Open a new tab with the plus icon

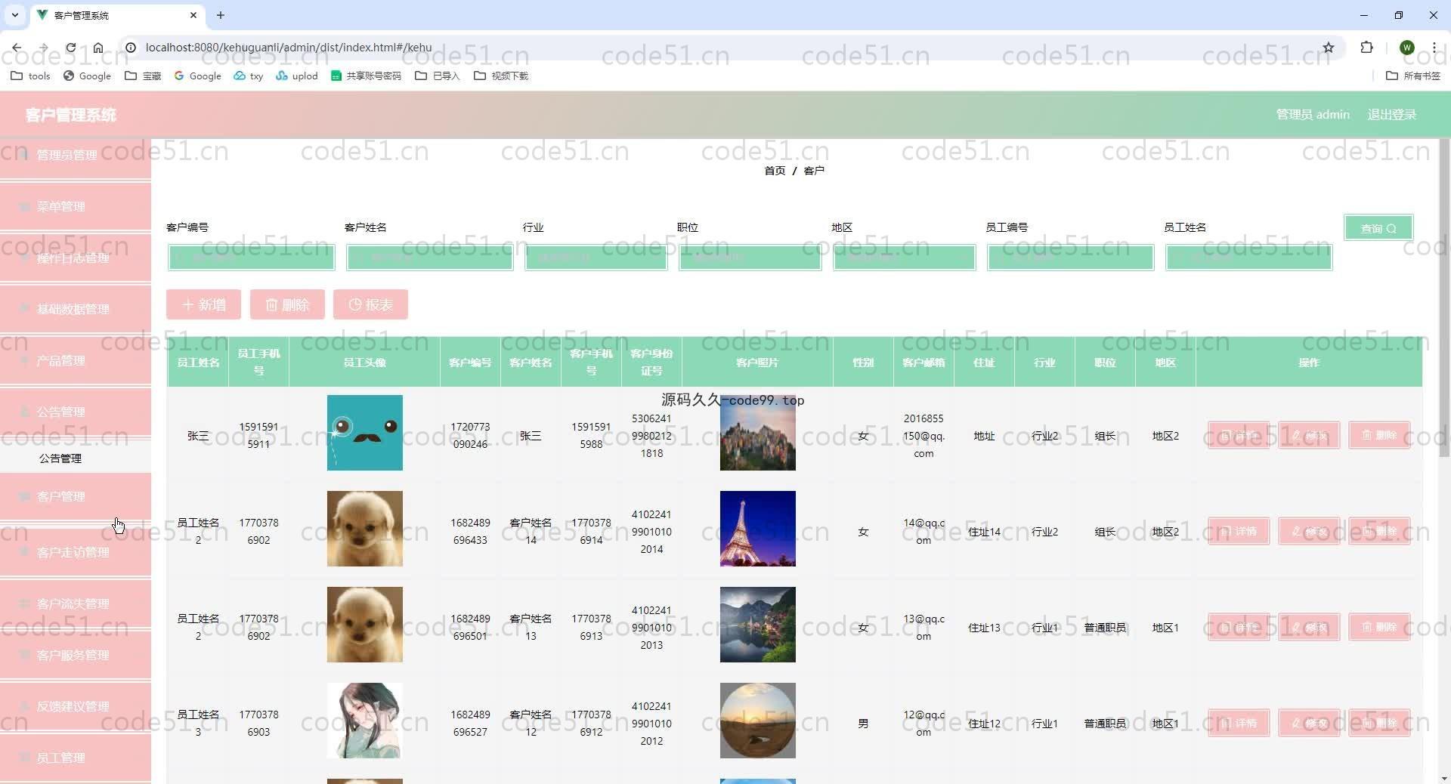tap(221, 15)
